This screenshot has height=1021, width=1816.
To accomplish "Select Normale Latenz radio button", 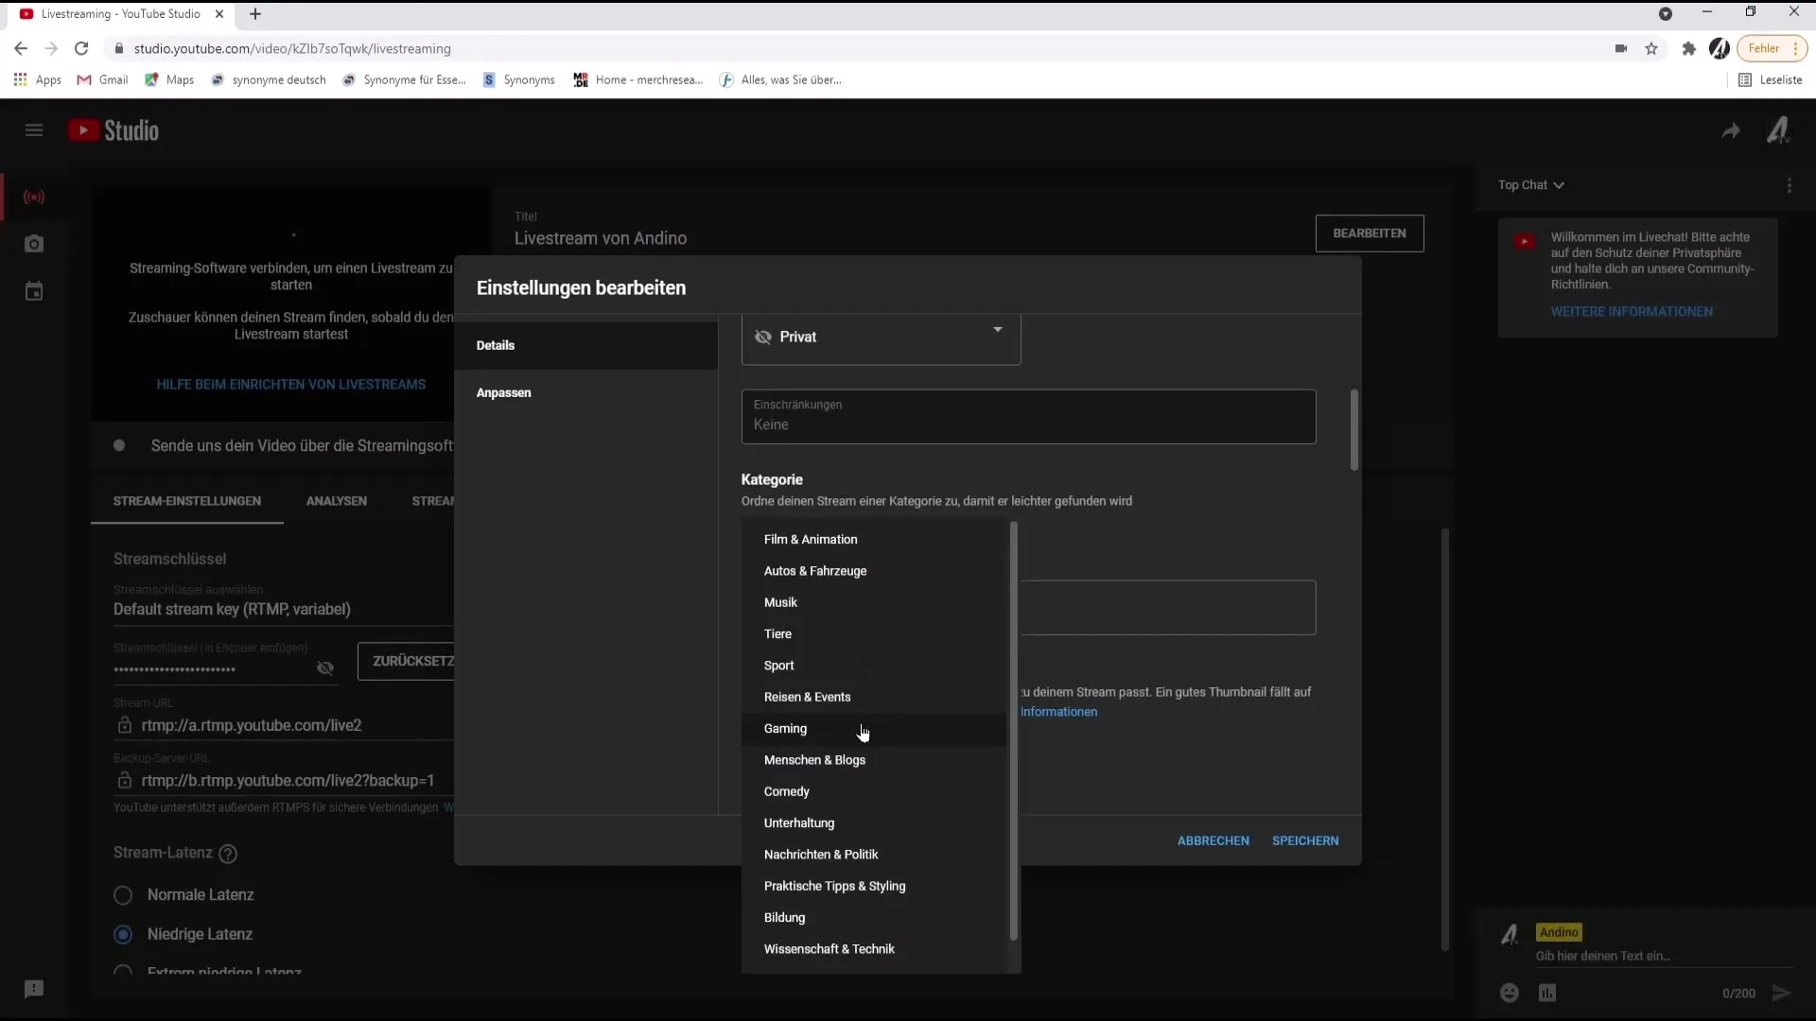I will pyautogui.click(x=122, y=893).
